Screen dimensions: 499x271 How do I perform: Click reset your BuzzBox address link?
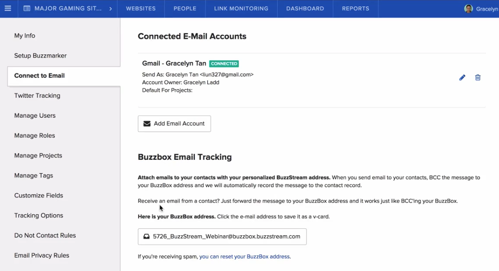(245, 256)
